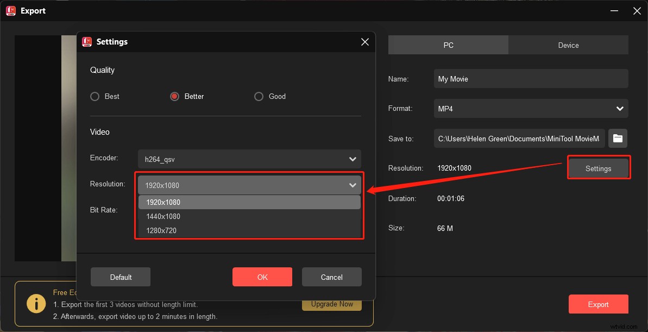Screen dimensions: 648x332
Task: Open the Encoder dropdown showing h264_qsv
Action: 249,159
